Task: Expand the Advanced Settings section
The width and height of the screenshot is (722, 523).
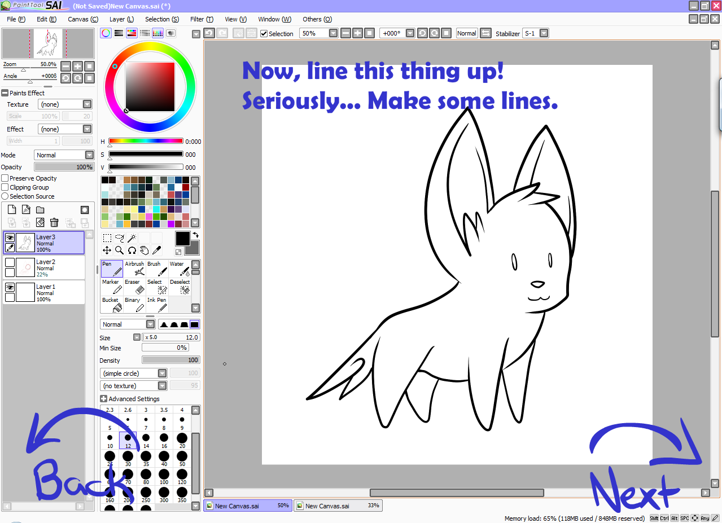Action: [x=103, y=399]
